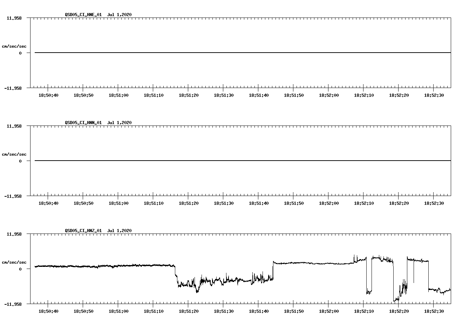The height and width of the screenshot is (324, 476).
Task: Click the cm/sec/sec unit label of the HNZ plot
Action: tap(14, 262)
